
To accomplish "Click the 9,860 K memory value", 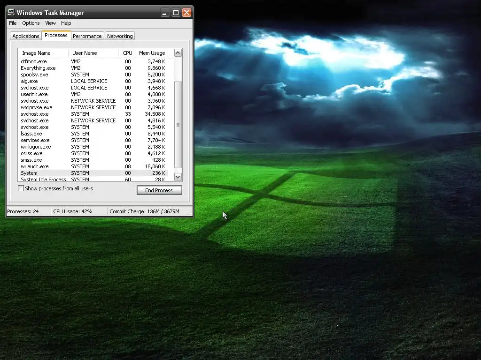I will tap(156, 68).
